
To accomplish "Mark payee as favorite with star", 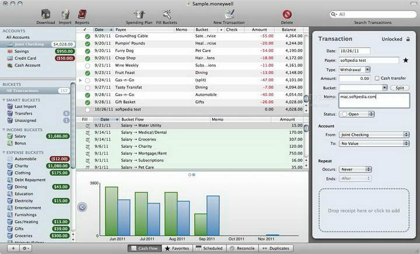I will click(405, 60).
